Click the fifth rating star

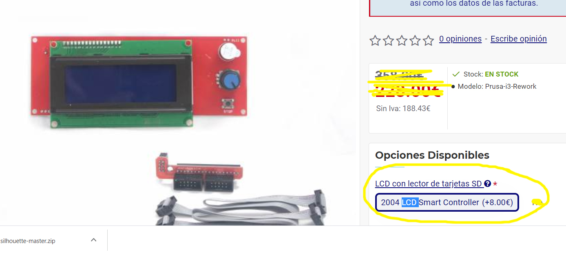[x=428, y=40]
